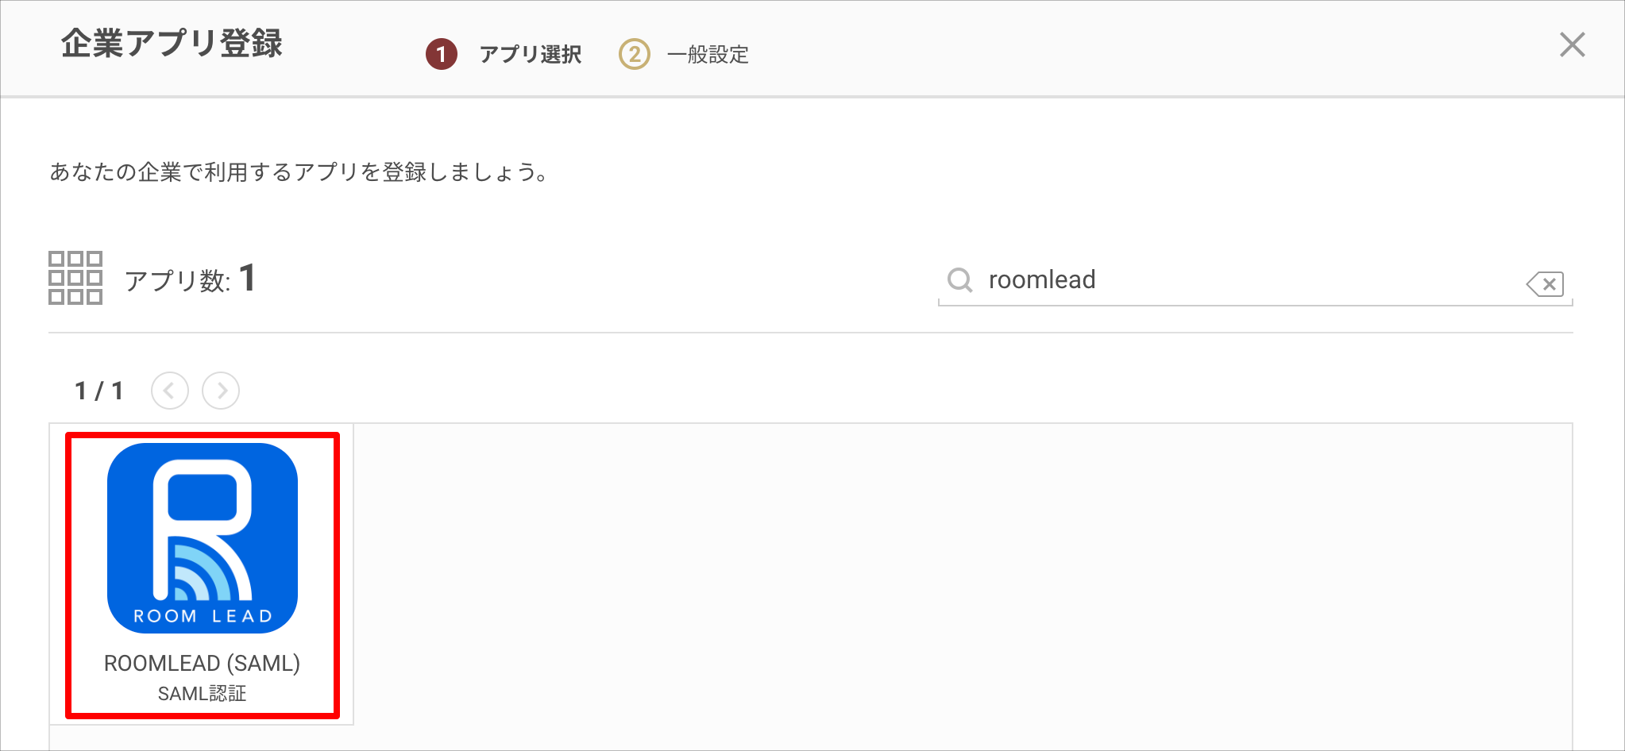1625x751 pixels.
Task: Go to next page of apps
Action: coord(221,391)
